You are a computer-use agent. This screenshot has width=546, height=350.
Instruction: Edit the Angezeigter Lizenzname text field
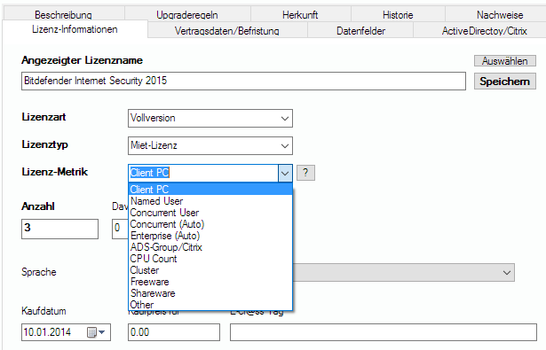[243, 81]
